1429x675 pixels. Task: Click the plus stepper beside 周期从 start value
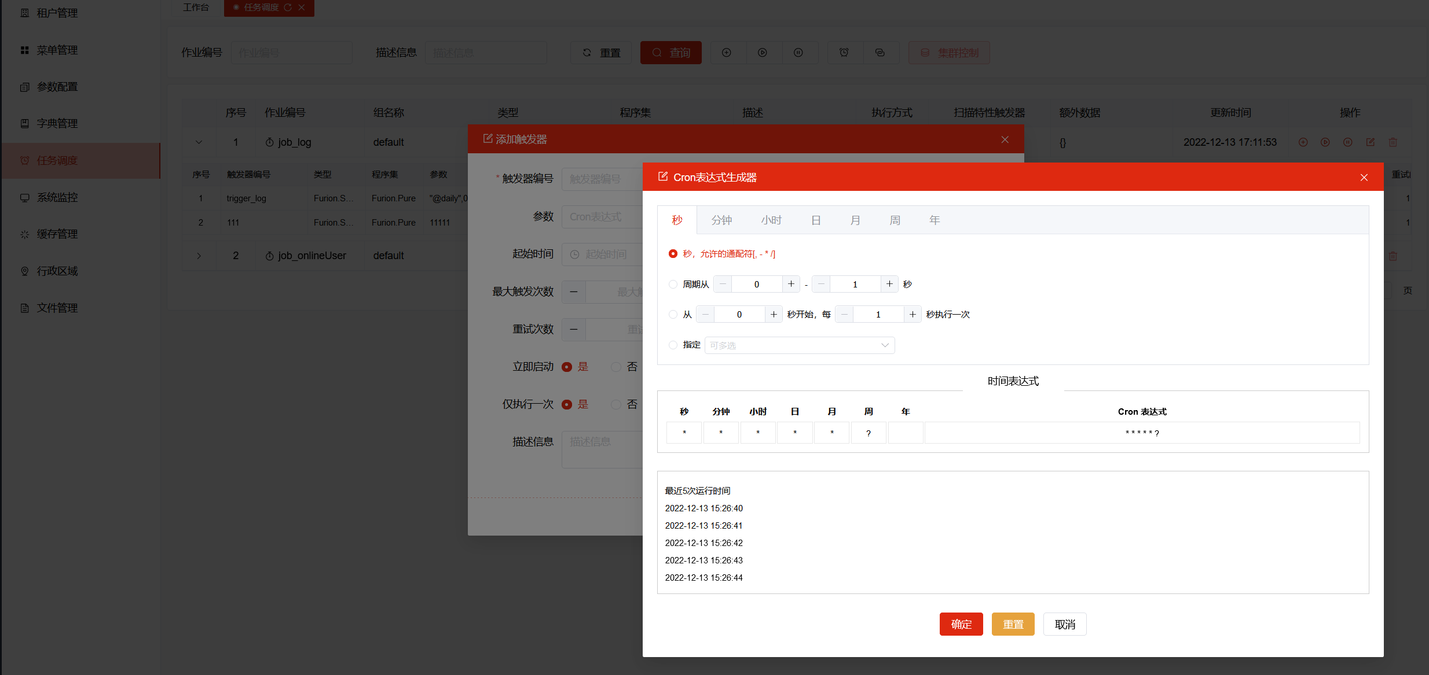[791, 284]
